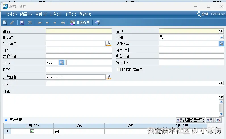Click the 助记码 input field
Screen dimensions: 226x139
pos(79,37)
